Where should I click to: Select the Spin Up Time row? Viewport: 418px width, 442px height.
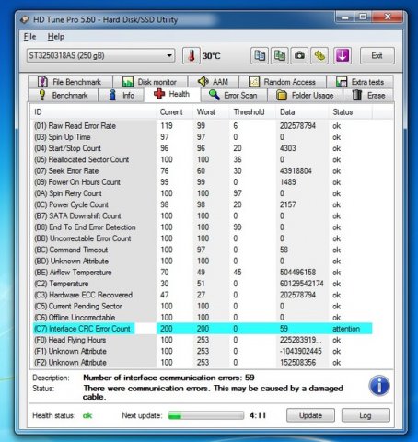pyautogui.click(x=203, y=137)
